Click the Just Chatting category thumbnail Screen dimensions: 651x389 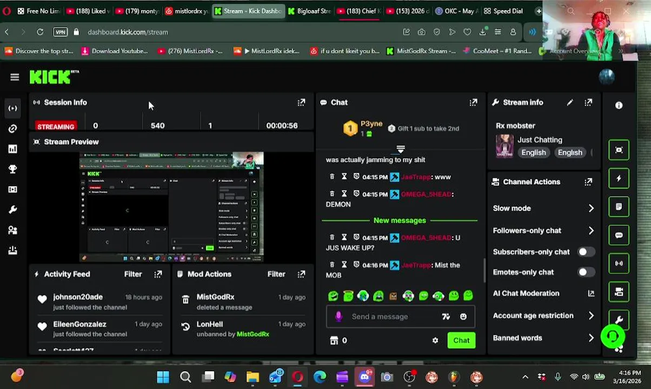tap(504, 146)
